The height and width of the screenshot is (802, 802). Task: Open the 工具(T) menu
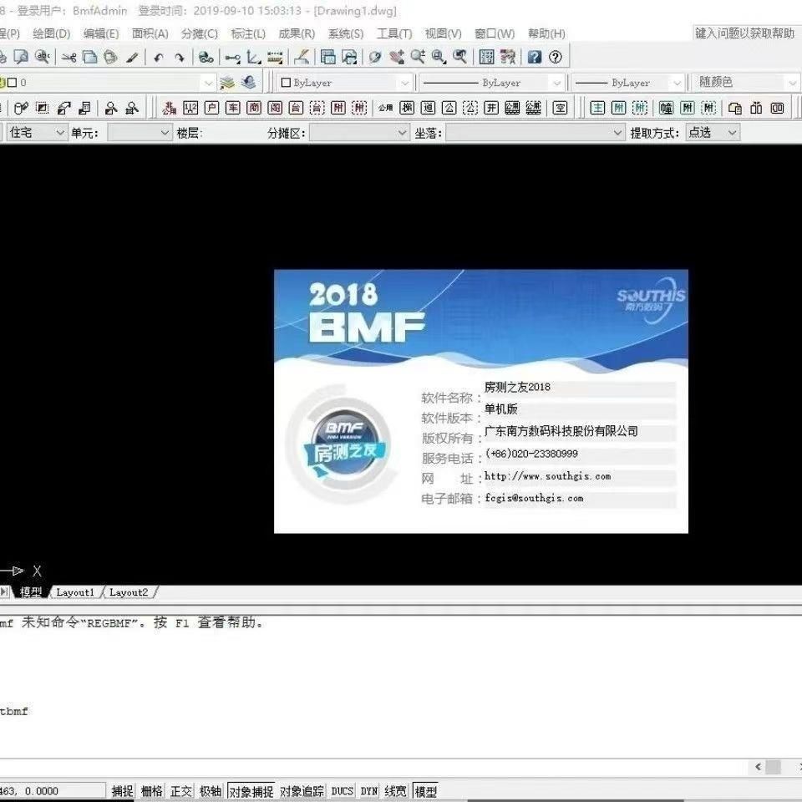[394, 33]
